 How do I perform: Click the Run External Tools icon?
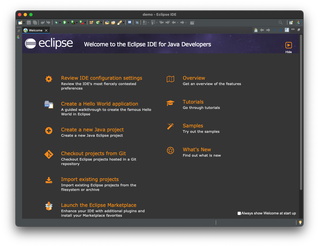pyautogui.click(x=81, y=22)
